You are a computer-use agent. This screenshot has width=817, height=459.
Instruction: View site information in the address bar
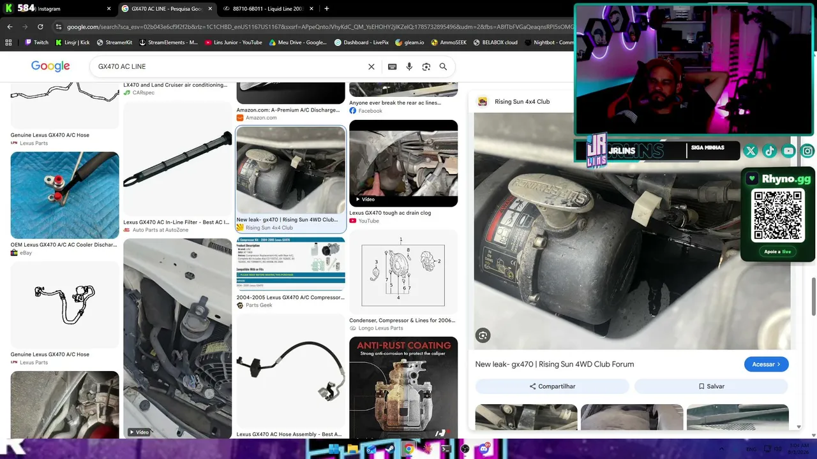click(59, 27)
